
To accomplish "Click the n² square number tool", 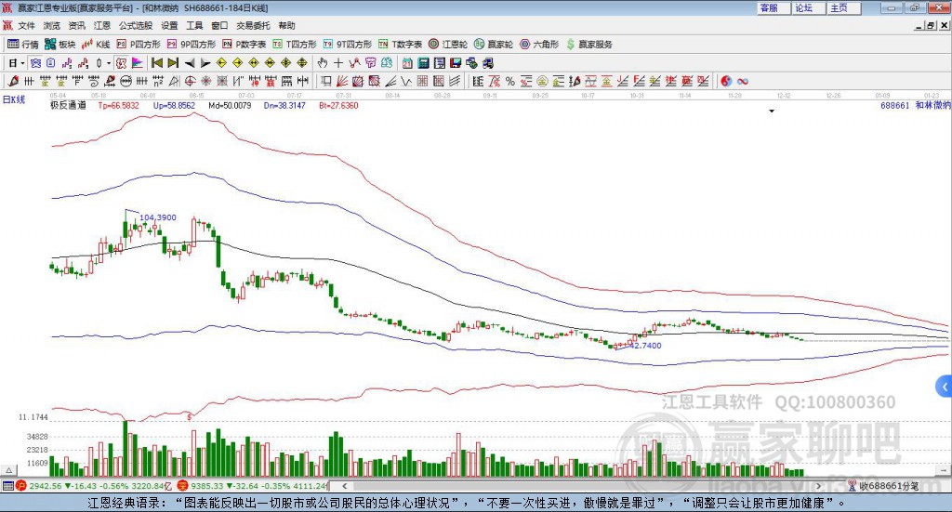I will click(158, 81).
